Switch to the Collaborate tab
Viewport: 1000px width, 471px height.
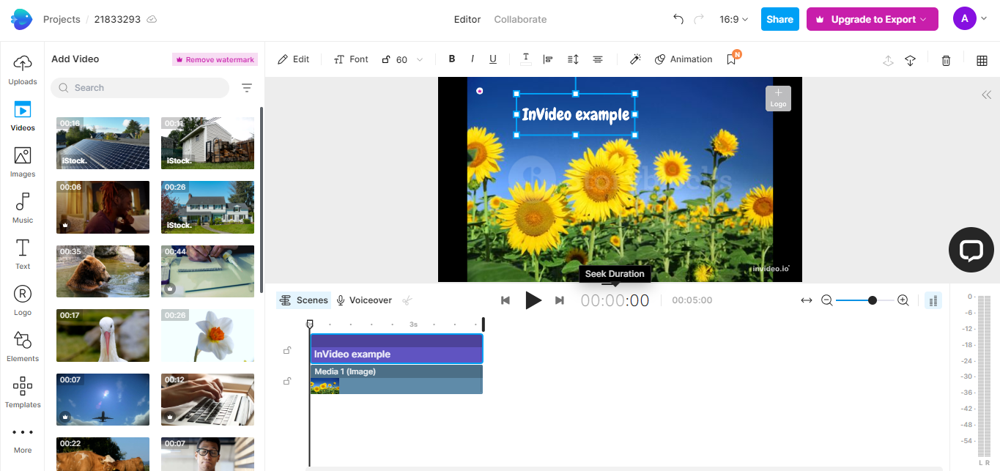[x=520, y=19]
